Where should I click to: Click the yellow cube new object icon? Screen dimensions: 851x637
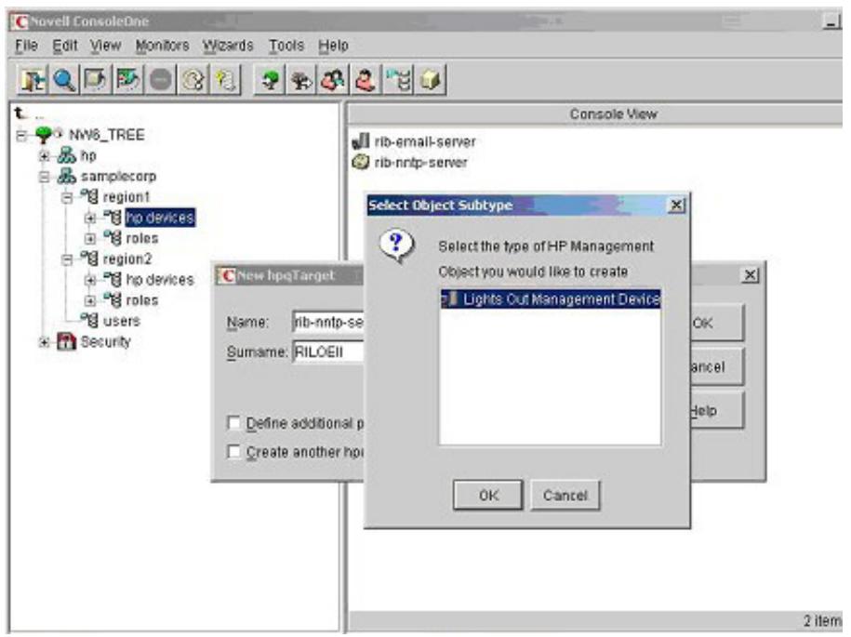coord(431,80)
